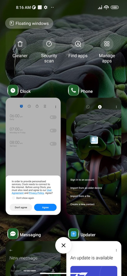Open the three-dot menu in Clock card
Image resolution: width=127 pixels, height=276 pixels.
coord(56,107)
